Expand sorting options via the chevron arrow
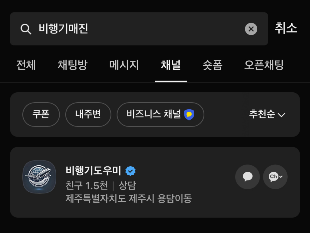Screen dimensions: 310x233 tap(281, 115)
